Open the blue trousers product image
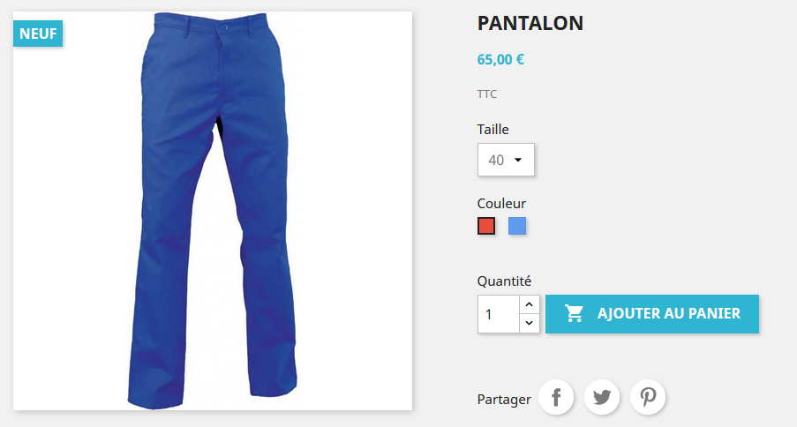This screenshot has width=797, height=427. click(213, 211)
